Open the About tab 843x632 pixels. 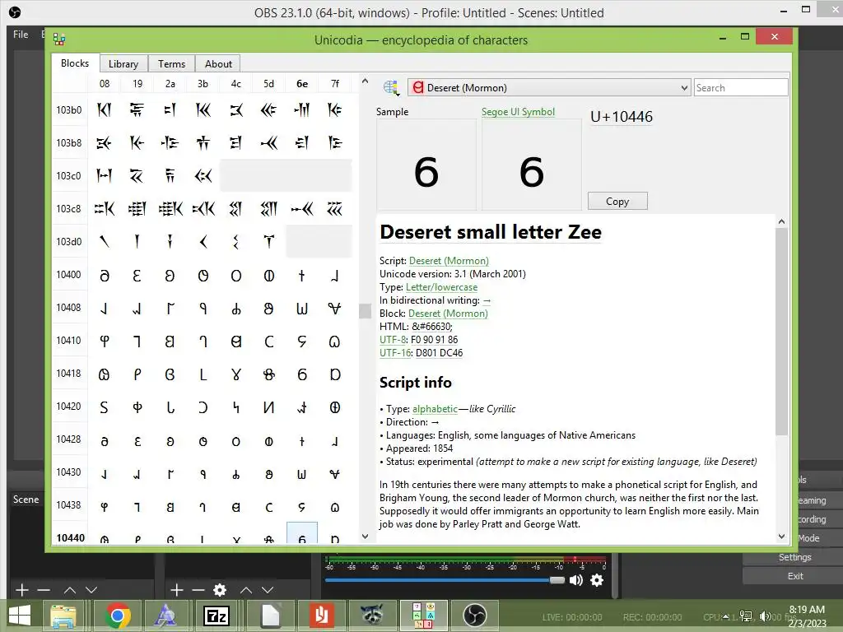coord(218,64)
